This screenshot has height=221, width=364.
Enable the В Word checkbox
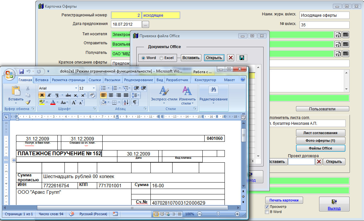click(x=267, y=212)
